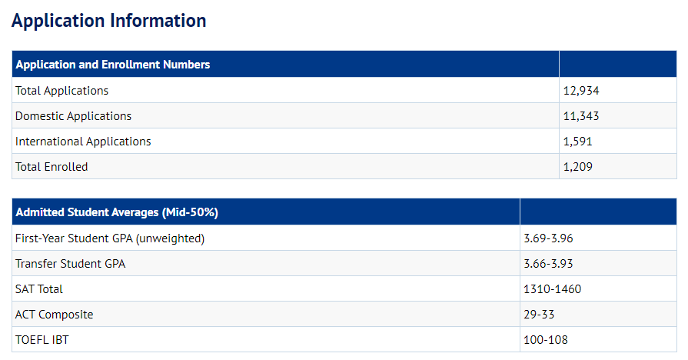Click the First-Year Student GPA label
Screen dimensions: 688x360
110,238
